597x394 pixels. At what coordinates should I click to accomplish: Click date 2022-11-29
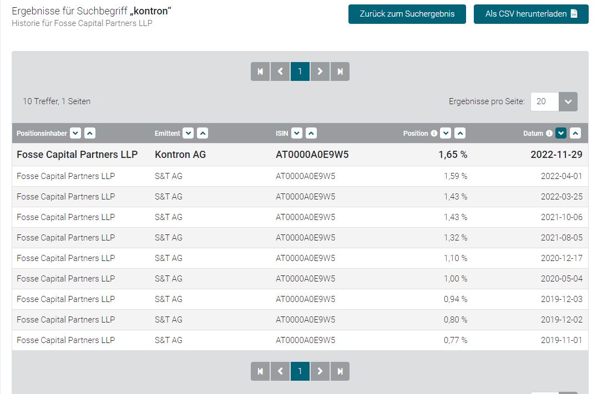click(x=556, y=155)
